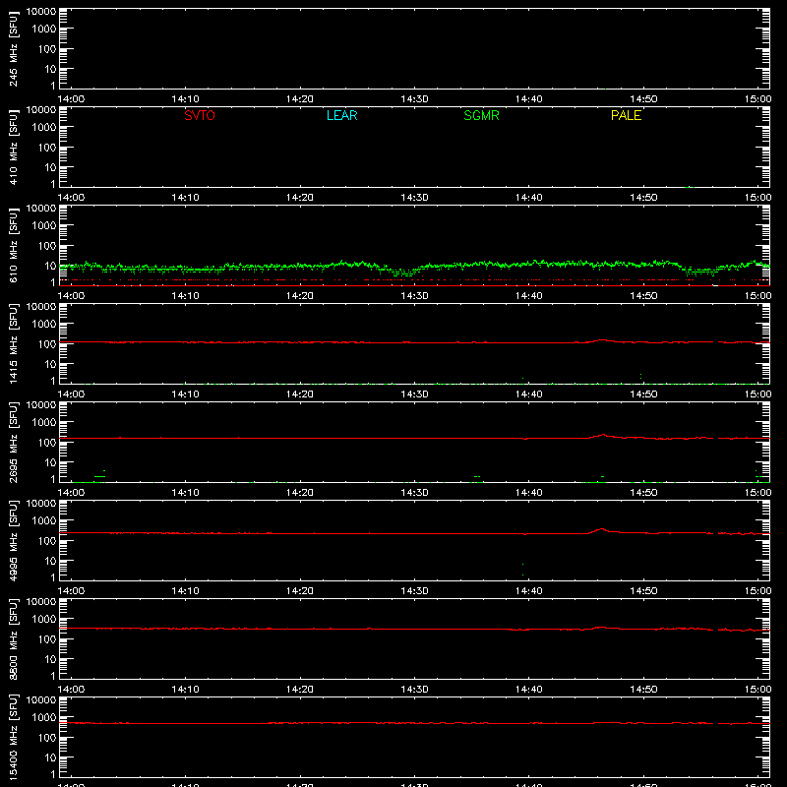Click 14:30 tick below the 245 MHz panel
The width and height of the screenshot is (787, 787).
414,99
